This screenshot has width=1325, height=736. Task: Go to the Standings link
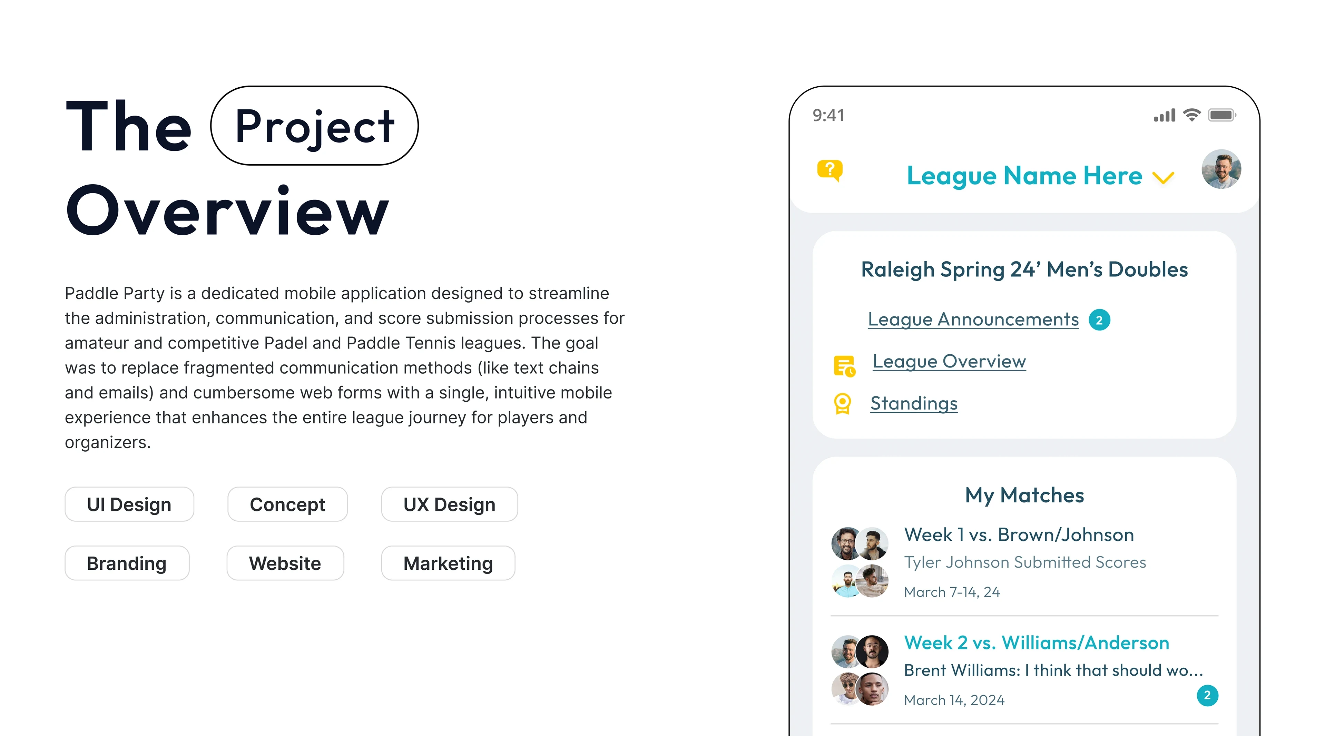(x=913, y=404)
